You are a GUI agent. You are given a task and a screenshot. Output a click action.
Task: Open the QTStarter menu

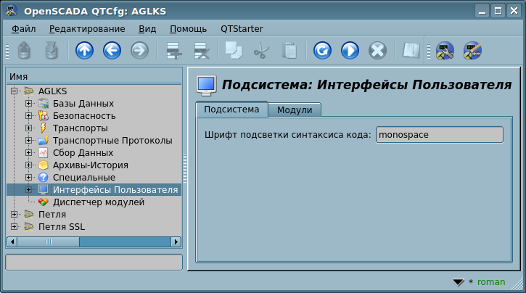pos(242,28)
